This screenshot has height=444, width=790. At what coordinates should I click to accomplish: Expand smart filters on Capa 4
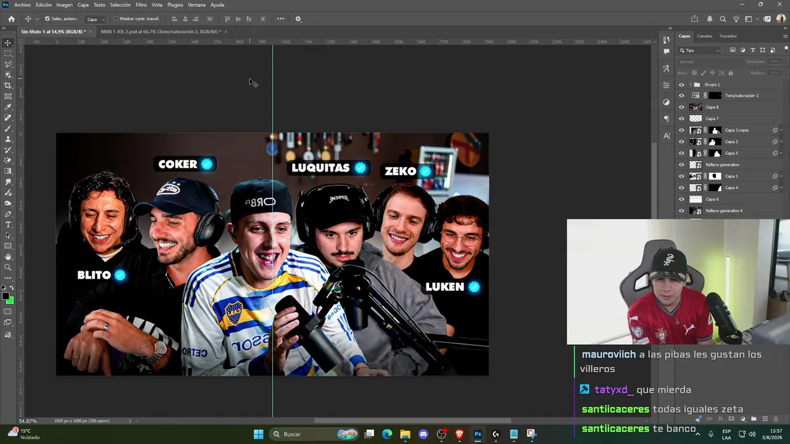(782, 187)
